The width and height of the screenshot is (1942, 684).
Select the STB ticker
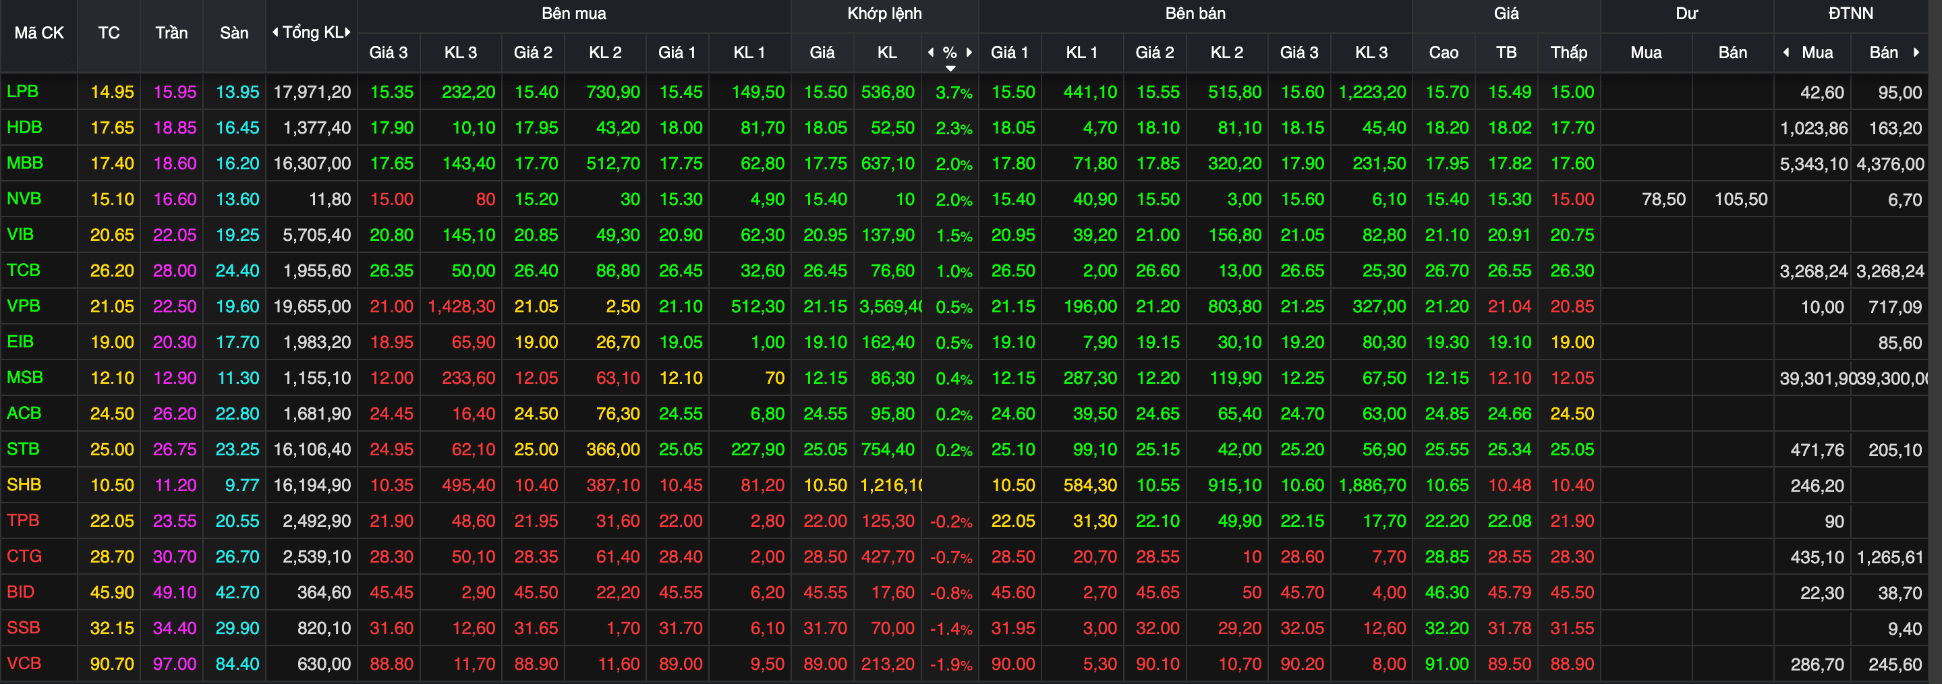click(24, 449)
